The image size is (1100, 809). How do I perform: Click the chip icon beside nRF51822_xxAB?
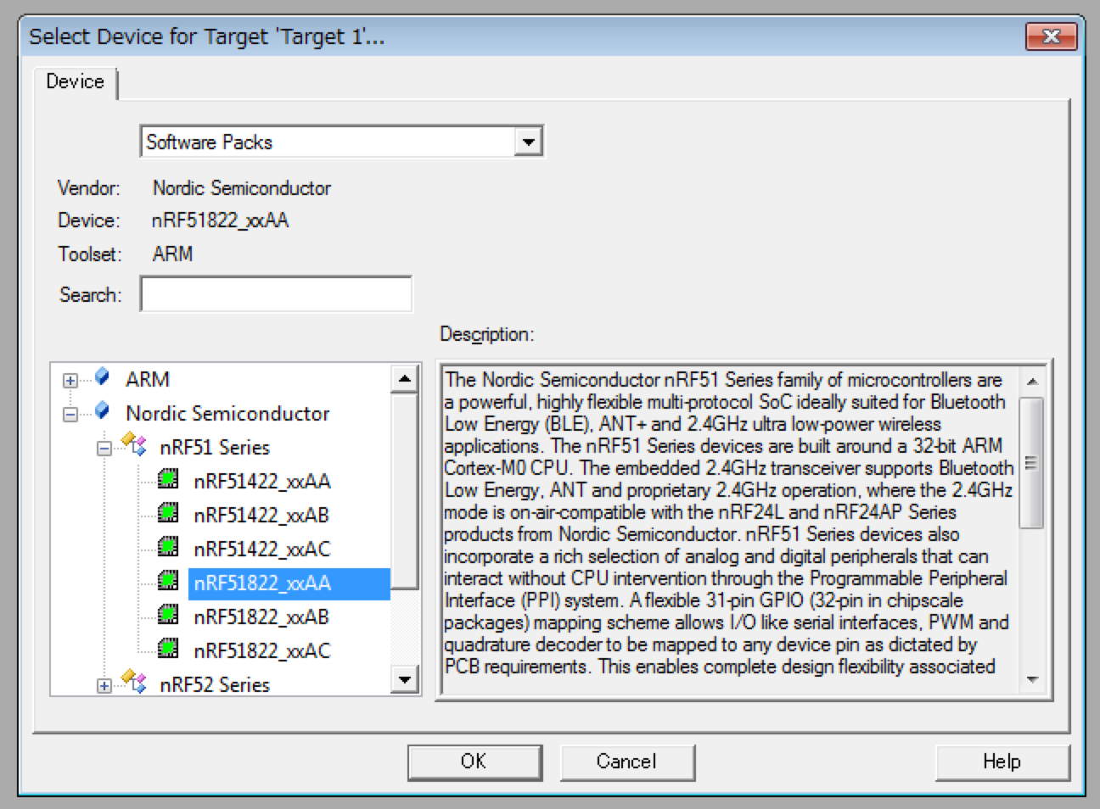[x=168, y=616]
